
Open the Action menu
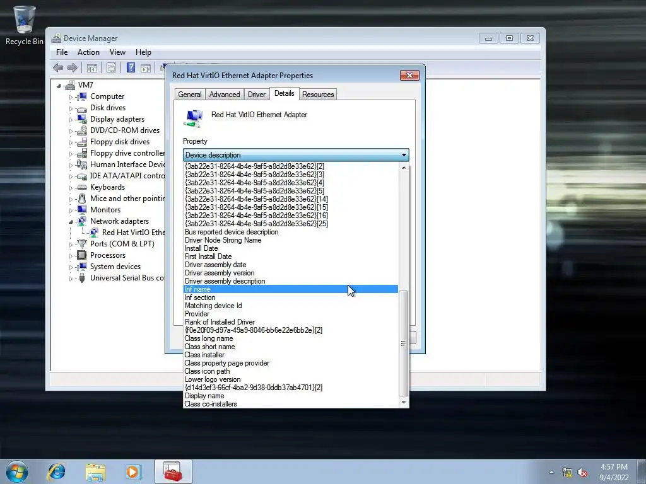(88, 52)
